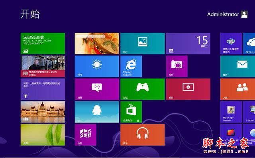This screenshot has width=255, height=158.
Task: Launch the Weather tile with sun icon
Action: (x=97, y=66)
